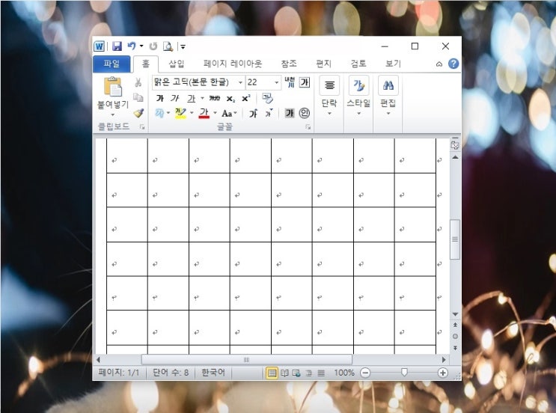Open Word Help question mark

point(453,64)
